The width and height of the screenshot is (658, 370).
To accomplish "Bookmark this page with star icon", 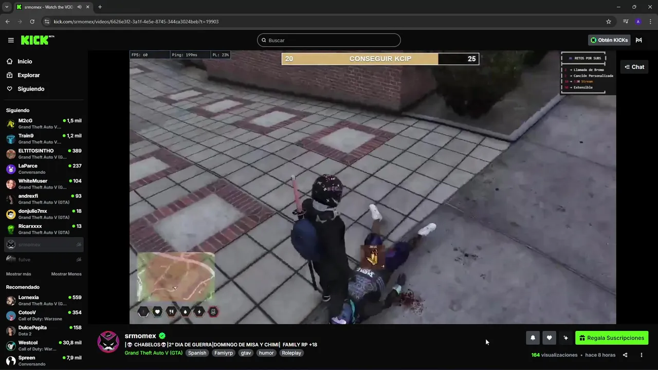I will pos(609,22).
